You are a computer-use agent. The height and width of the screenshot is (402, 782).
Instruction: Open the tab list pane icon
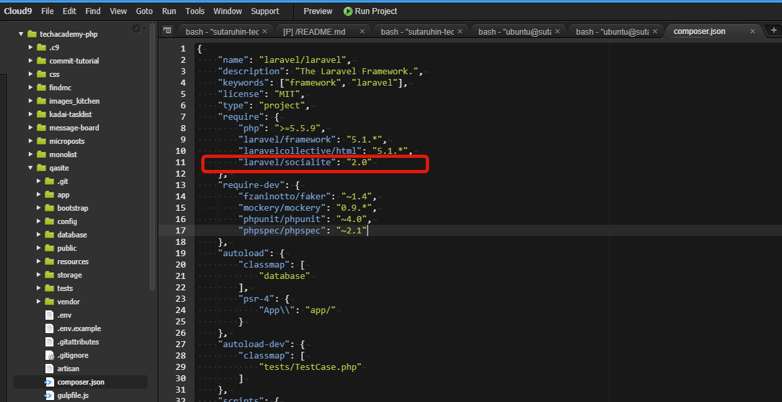pyautogui.click(x=167, y=31)
